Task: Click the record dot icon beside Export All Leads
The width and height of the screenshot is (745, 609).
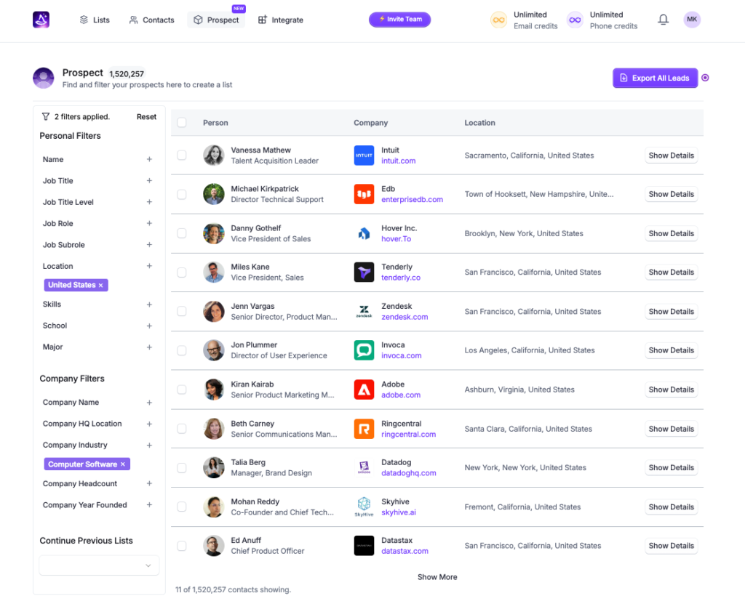Action: (x=705, y=78)
